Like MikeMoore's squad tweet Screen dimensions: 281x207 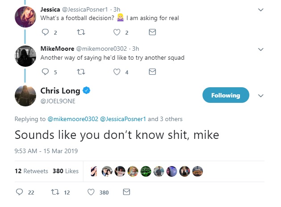click(117, 72)
